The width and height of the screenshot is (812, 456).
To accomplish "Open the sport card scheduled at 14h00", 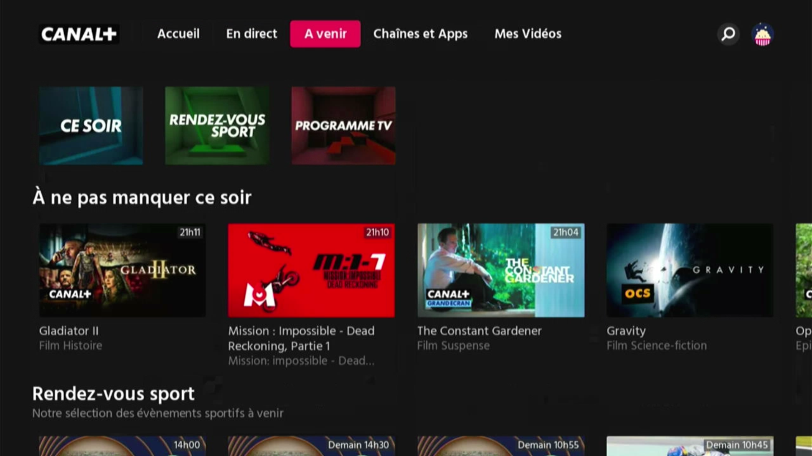I will pos(122,446).
